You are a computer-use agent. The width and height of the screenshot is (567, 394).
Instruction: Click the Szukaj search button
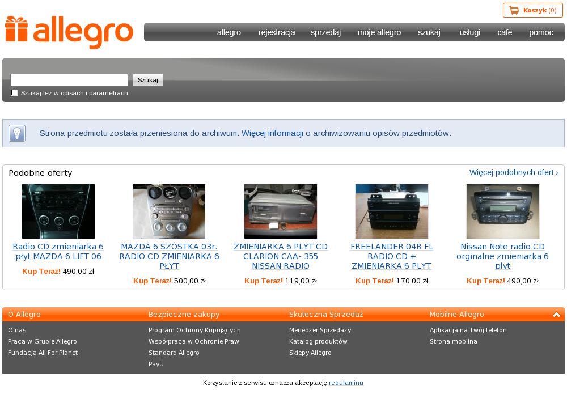coord(148,80)
